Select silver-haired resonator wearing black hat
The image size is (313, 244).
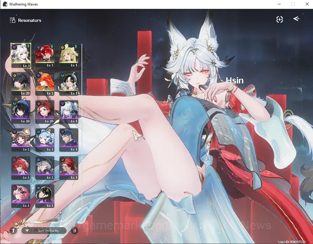tap(45, 168)
